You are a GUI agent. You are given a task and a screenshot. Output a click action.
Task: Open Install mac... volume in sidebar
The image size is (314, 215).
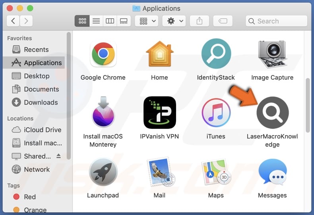coord(34,143)
